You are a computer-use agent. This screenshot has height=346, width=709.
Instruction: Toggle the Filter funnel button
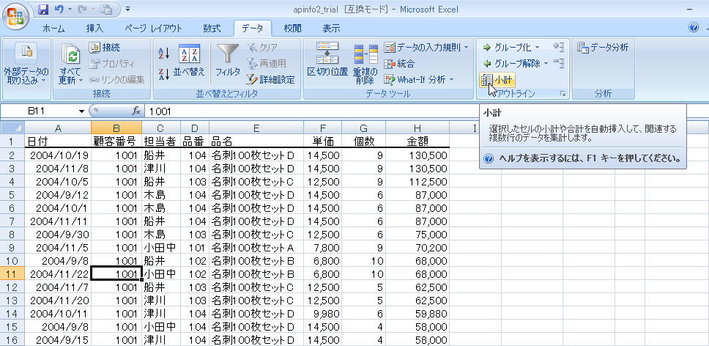coord(228,60)
